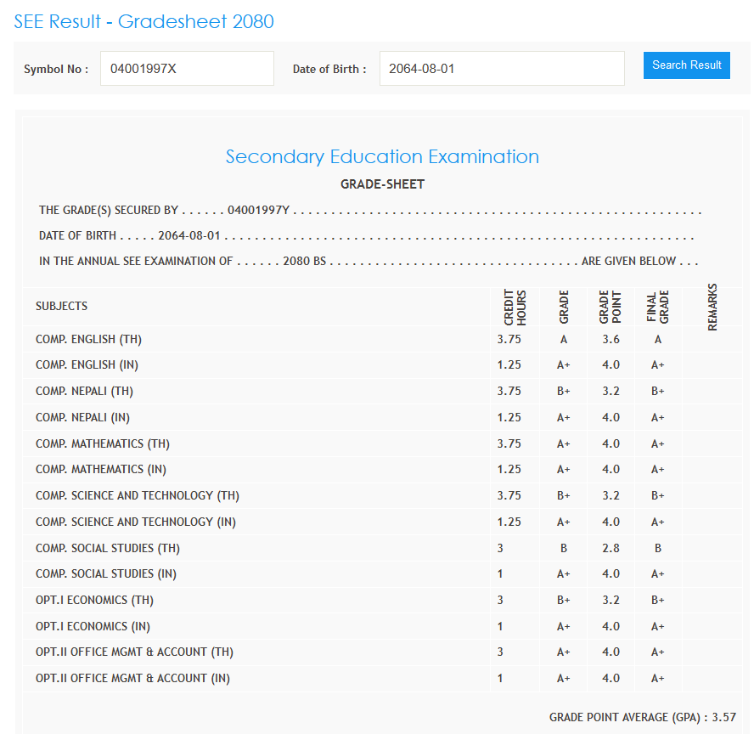Viewport: 754px width, 734px height.
Task: Select the COMP. SOCIAL STUDIES (TH) row
Action: coord(108,549)
